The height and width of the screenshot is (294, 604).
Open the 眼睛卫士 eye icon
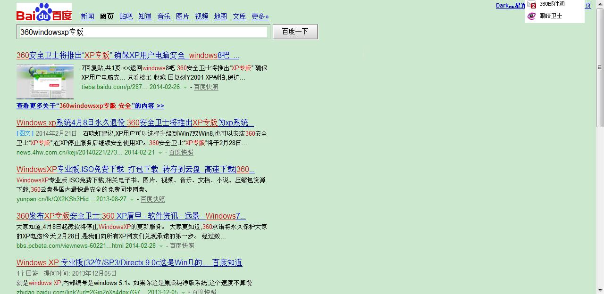[x=532, y=16]
